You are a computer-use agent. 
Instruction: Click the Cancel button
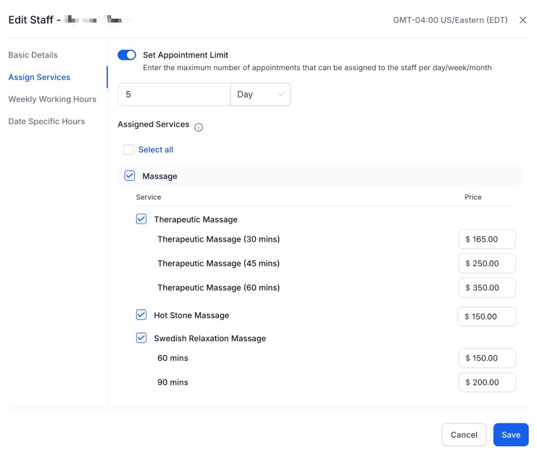(464, 434)
